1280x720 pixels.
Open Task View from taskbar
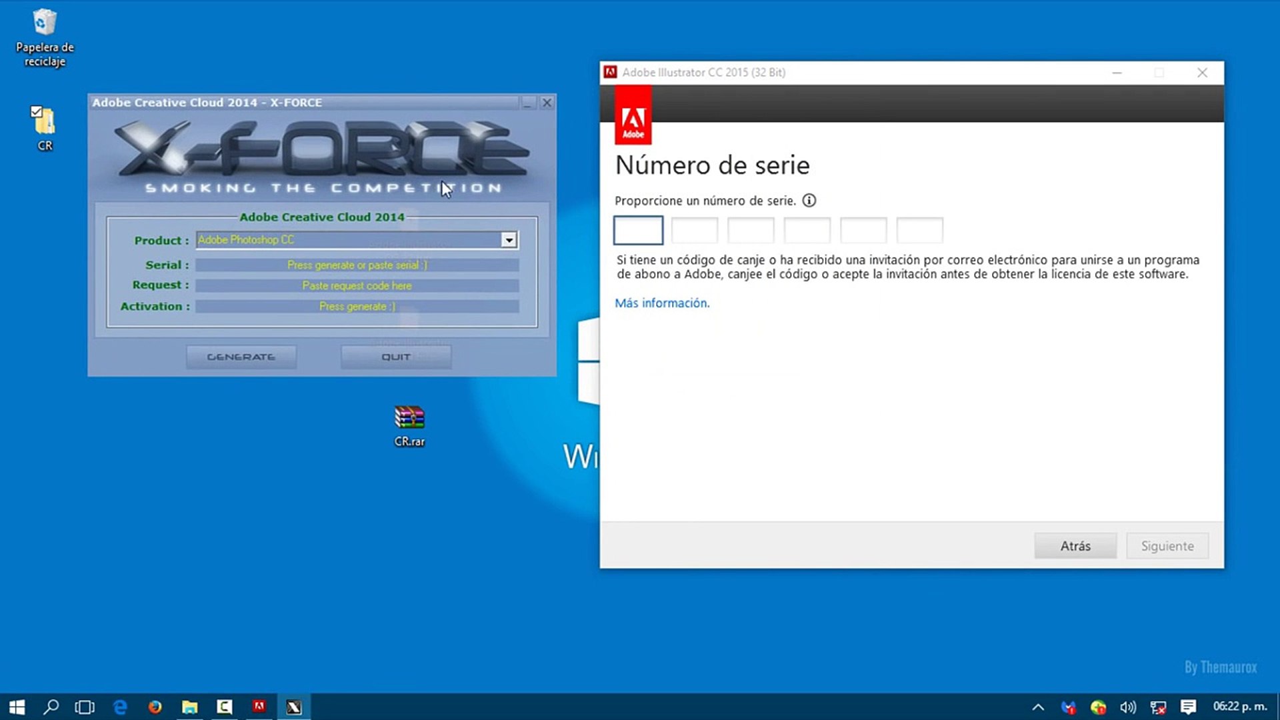[85, 707]
